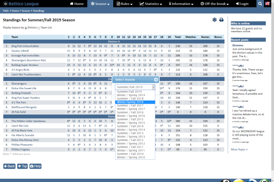Close the Select Season popup
This screenshot has height=182, width=274.
point(156,79)
